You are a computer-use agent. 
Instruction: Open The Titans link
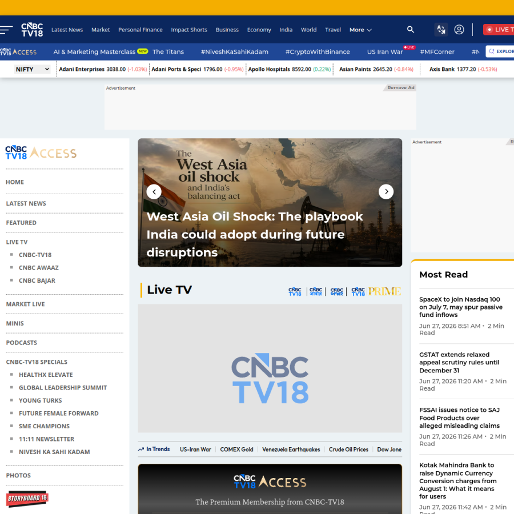pyautogui.click(x=168, y=52)
